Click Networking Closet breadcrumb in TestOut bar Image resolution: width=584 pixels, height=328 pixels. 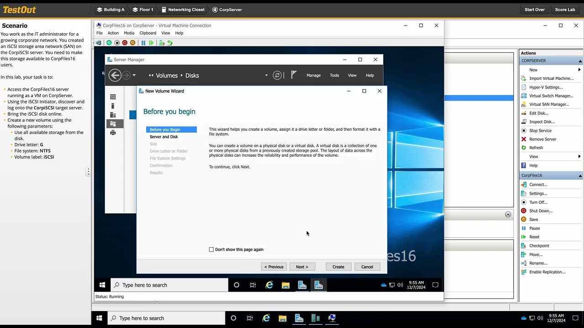[x=182, y=10]
